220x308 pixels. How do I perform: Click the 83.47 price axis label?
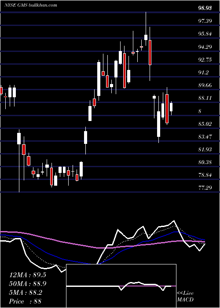[x=205, y=137]
